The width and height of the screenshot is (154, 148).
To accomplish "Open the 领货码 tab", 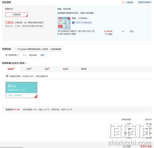I will 84,69.
